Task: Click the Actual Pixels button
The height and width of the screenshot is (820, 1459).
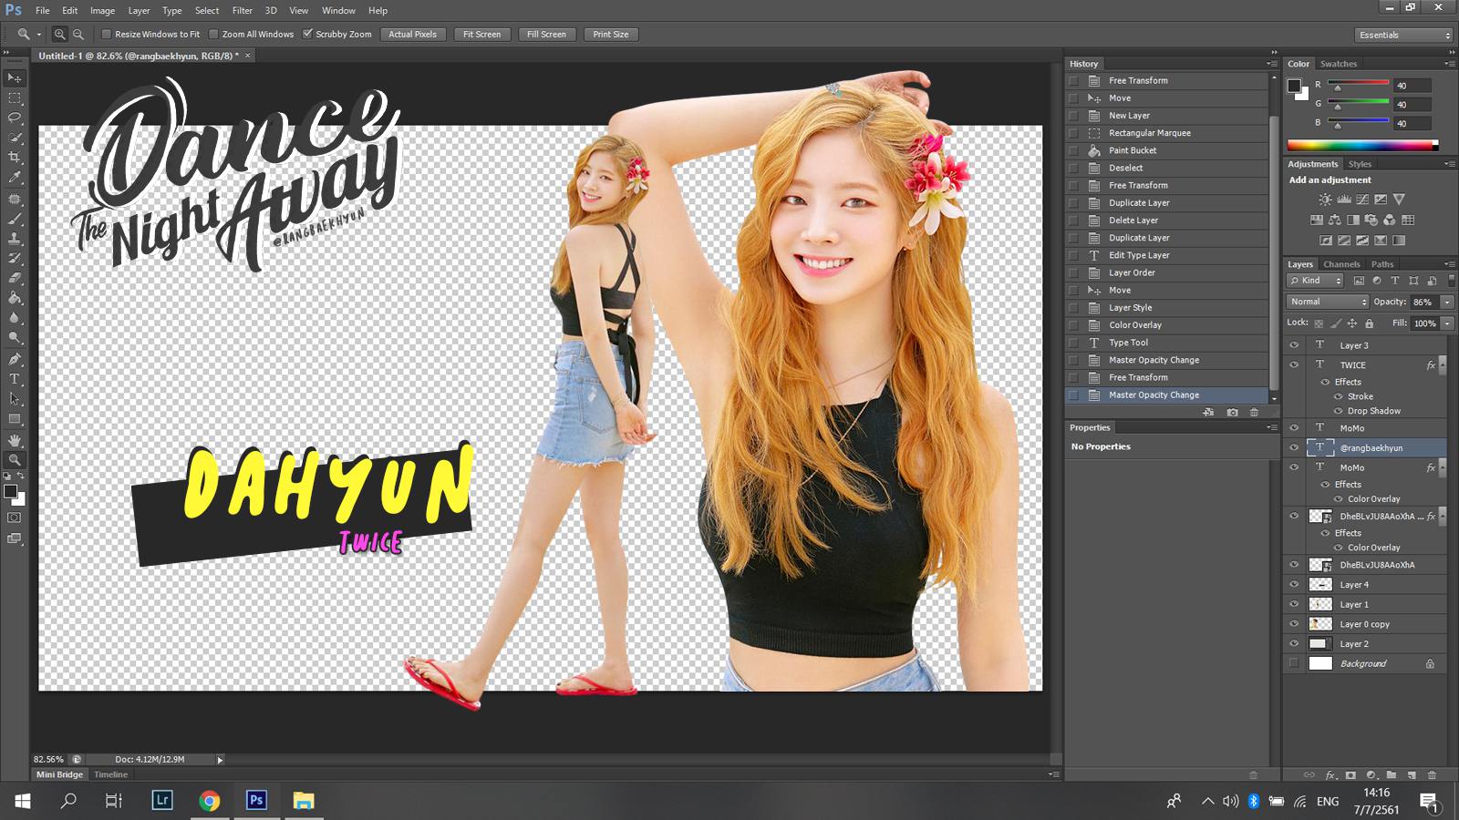Action: [412, 35]
